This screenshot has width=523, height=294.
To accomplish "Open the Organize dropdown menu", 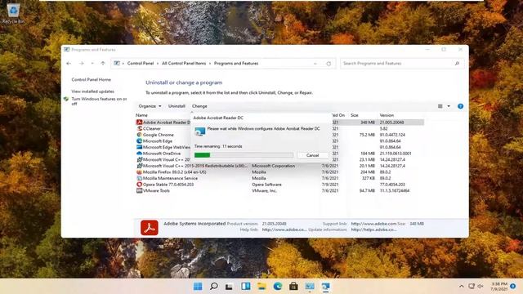I will click(150, 106).
